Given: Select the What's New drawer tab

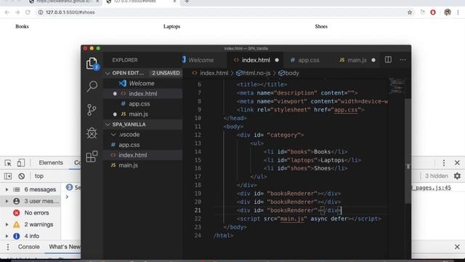Looking at the screenshot, I should [x=65, y=247].
